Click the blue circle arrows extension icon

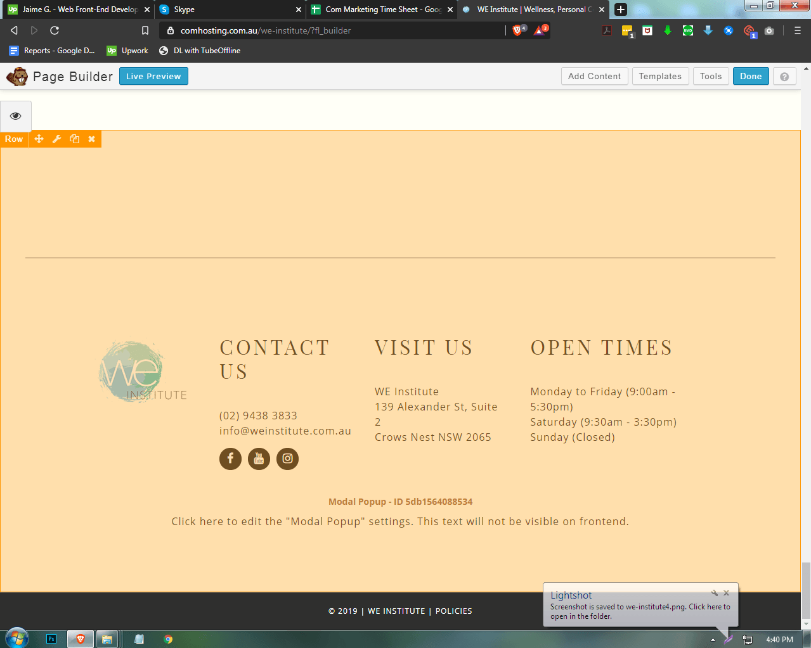click(729, 30)
